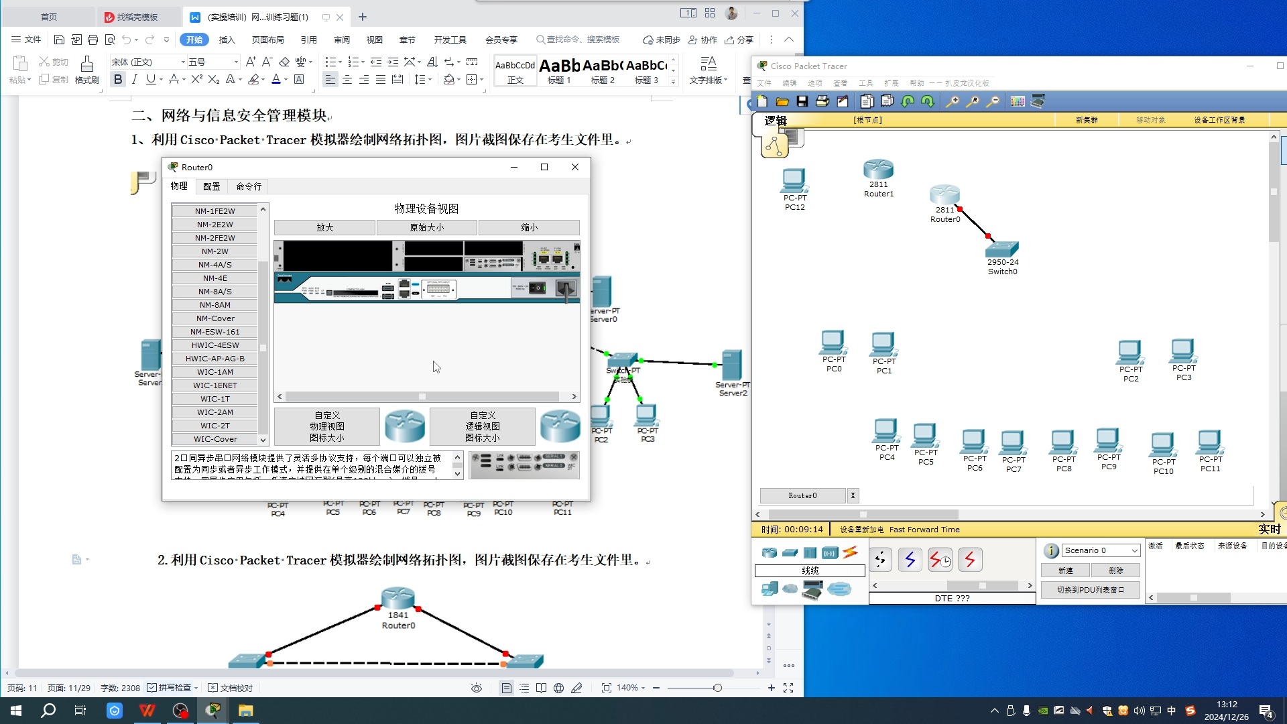Switch to the 页面布局 ribbon tab
The image size is (1287, 724).
click(x=267, y=40)
